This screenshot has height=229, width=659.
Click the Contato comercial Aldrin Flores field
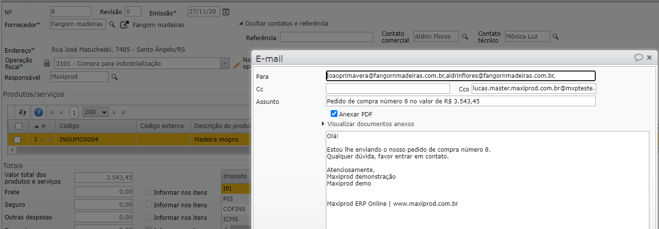pyautogui.click(x=436, y=37)
